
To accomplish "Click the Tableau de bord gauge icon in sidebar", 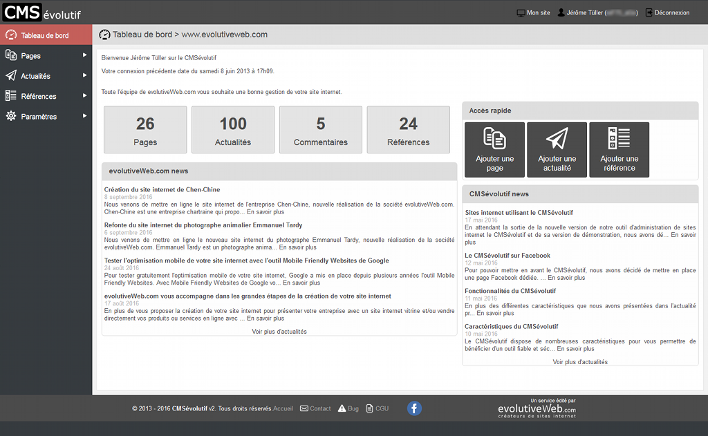I will (11, 35).
